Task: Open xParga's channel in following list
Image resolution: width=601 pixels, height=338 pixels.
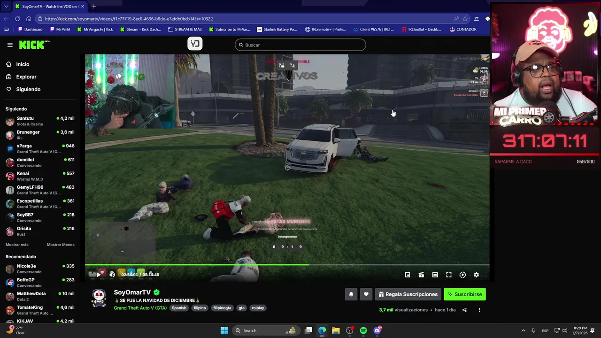Action: coord(40,148)
